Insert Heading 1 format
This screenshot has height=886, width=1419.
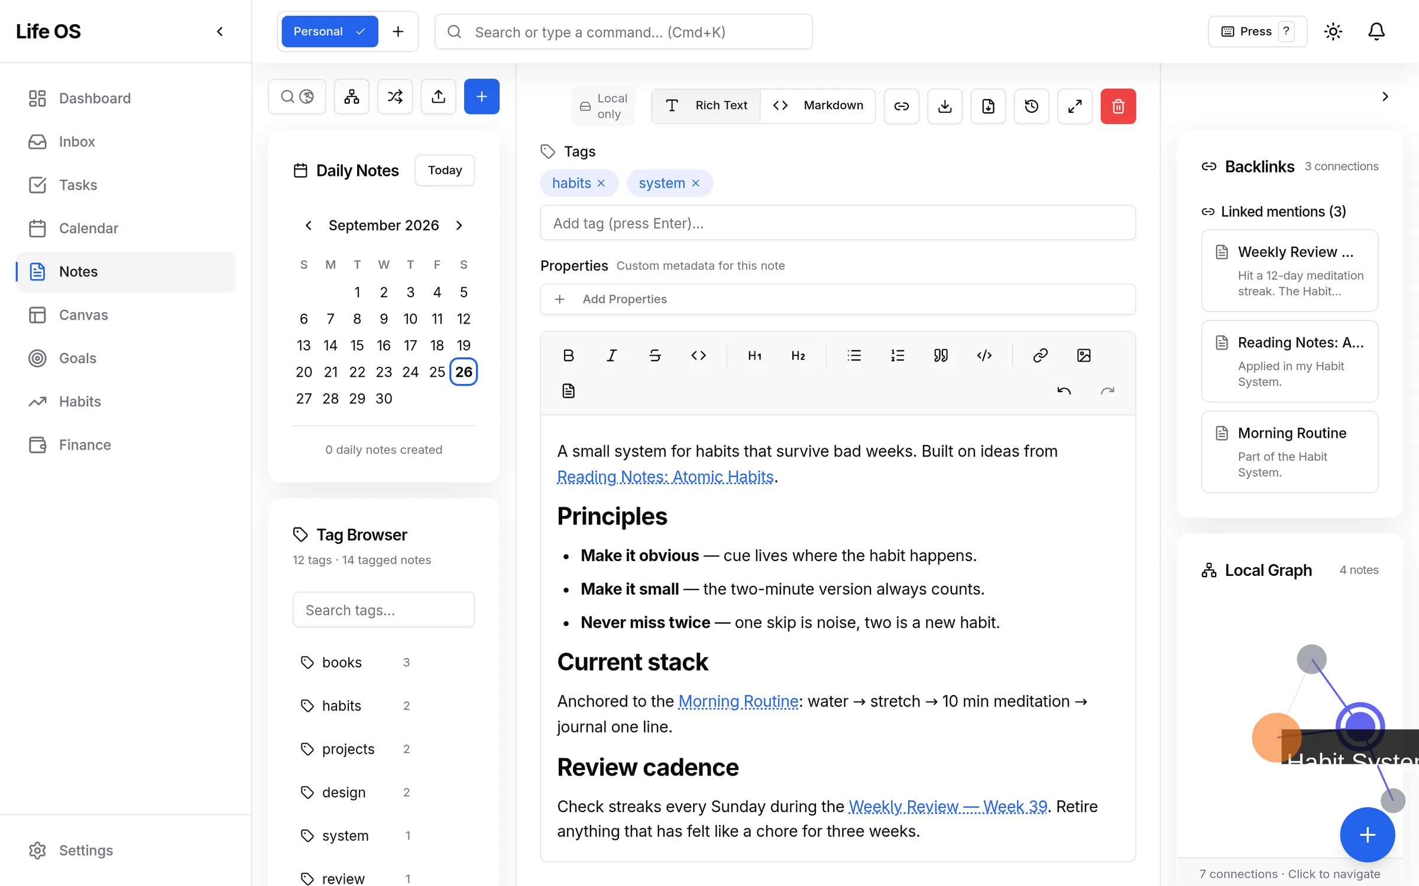click(754, 355)
